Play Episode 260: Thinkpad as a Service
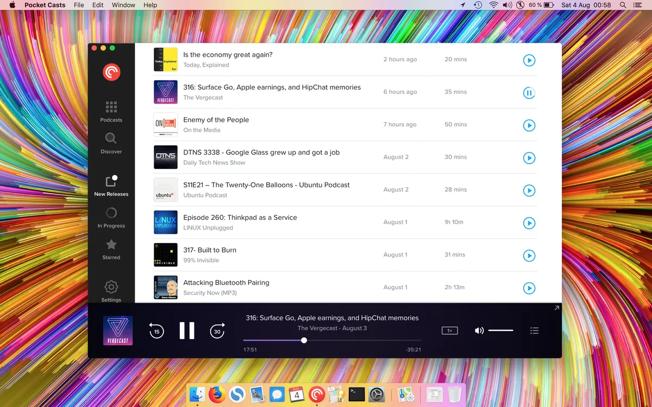 tap(529, 223)
